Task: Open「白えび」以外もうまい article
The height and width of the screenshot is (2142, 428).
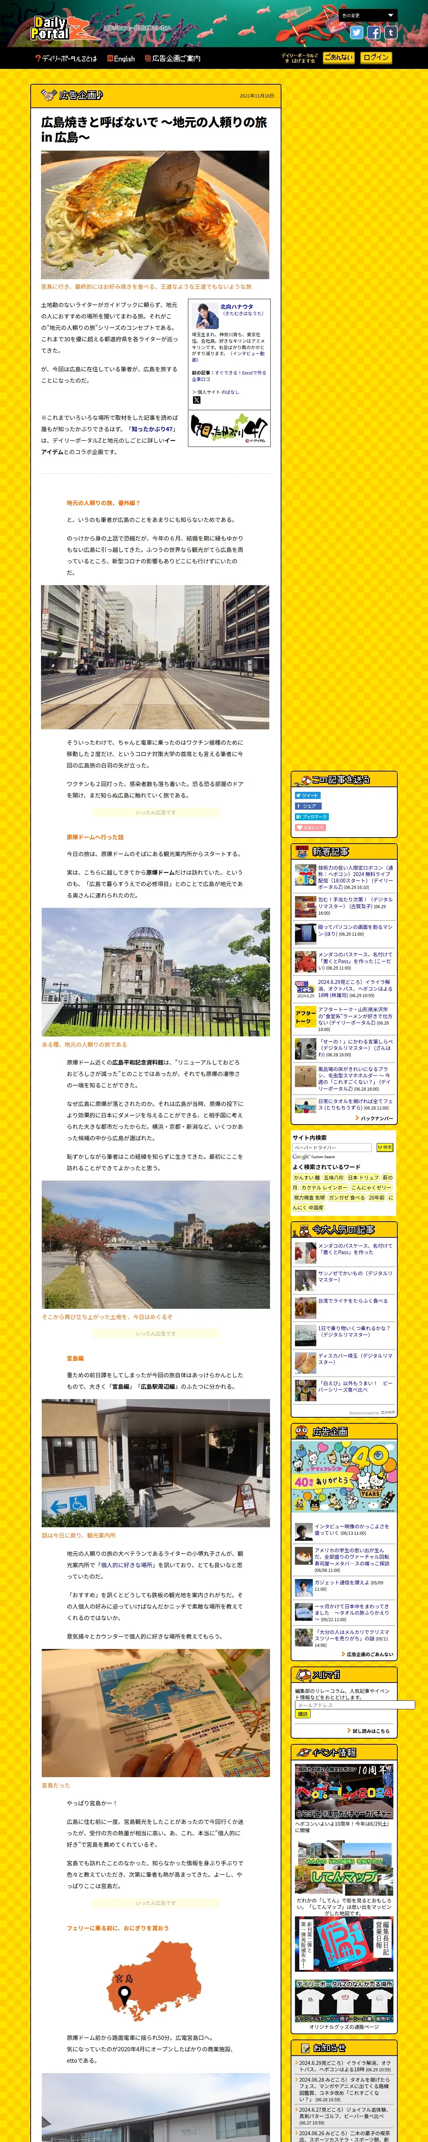Action: pos(356,1386)
